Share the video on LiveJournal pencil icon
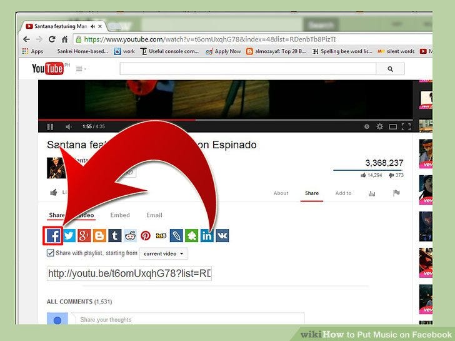The image size is (455, 341). coord(176,235)
